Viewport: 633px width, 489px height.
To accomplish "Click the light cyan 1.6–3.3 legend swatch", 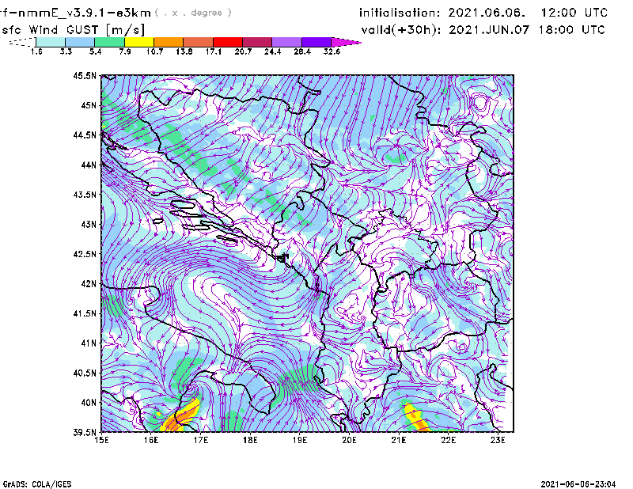I will click(x=51, y=42).
